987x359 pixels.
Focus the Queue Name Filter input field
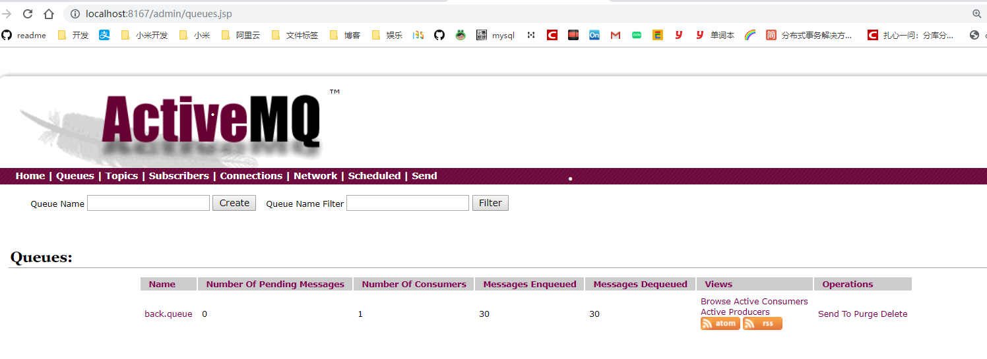click(x=408, y=203)
